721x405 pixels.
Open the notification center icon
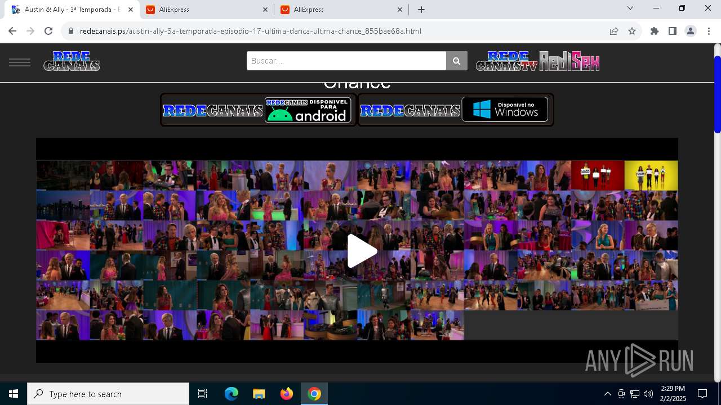coord(702,394)
